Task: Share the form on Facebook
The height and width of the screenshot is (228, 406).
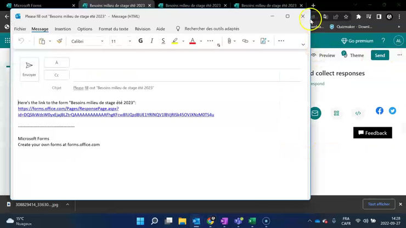Action: click(380, 111)
